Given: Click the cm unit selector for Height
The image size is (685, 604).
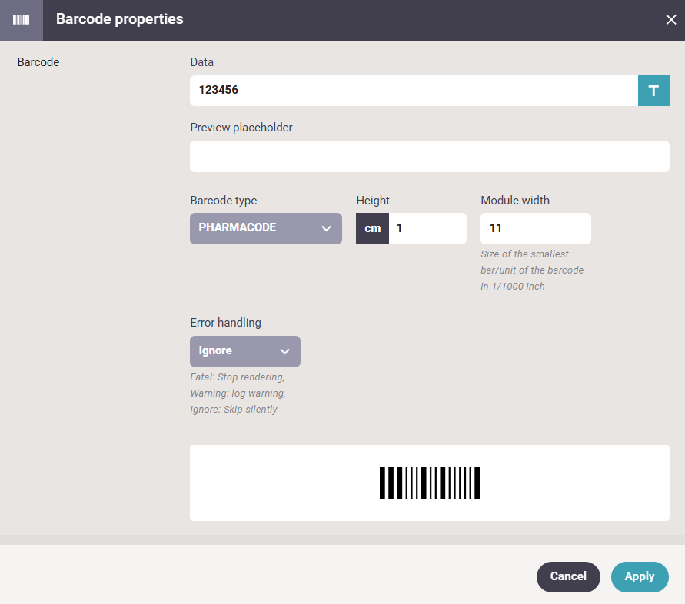Looking at the screenshot, I should click(x=372, y=228).
